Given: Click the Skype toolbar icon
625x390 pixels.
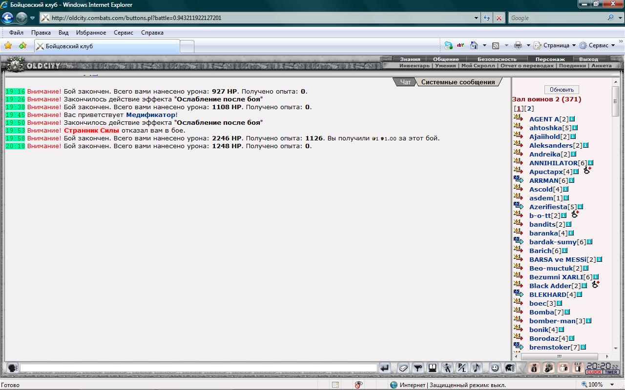Looking at the screenshot, I should pyautogui.click(x=448, y=45).
